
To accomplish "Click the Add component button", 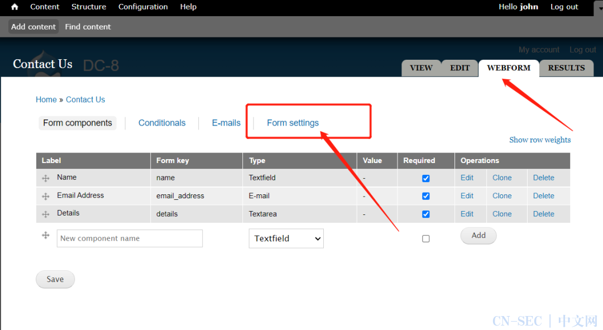I will point(478,236).
